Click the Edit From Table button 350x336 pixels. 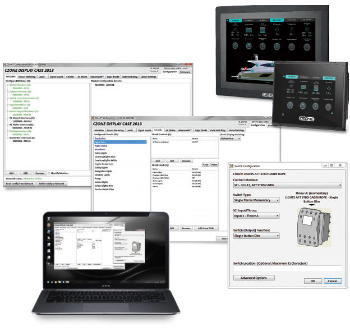coord(206,228)
